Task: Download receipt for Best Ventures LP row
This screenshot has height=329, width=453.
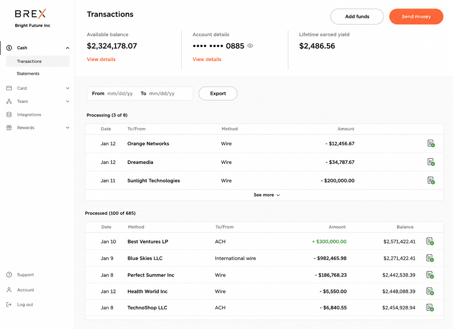Action: [430, 241]
